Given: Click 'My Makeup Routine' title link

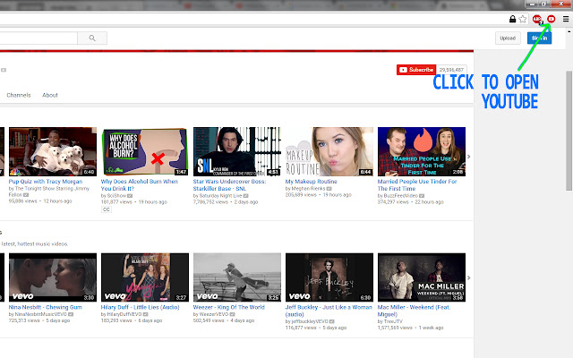Looking at the screenshot, I should tap(311, 182).
